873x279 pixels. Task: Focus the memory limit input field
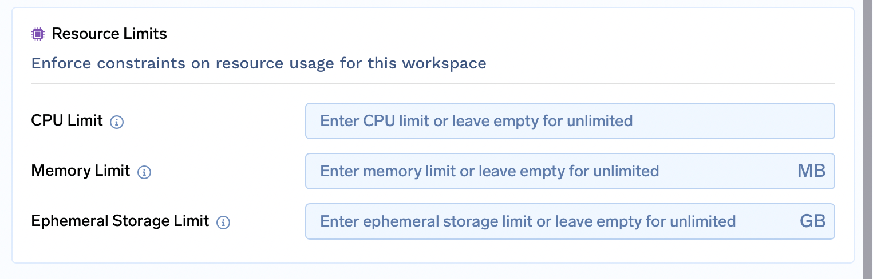(x=550, y=171)
